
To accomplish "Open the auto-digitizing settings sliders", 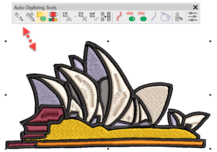I will [193, 16].
